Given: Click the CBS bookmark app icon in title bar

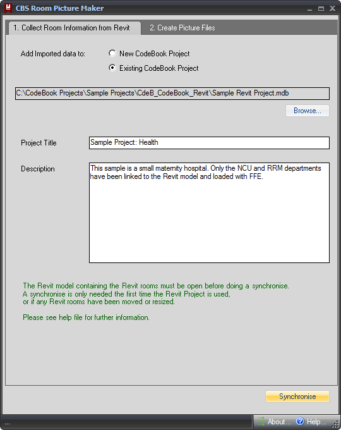Looking at the screenshot, I should click(x=8, y=8).
